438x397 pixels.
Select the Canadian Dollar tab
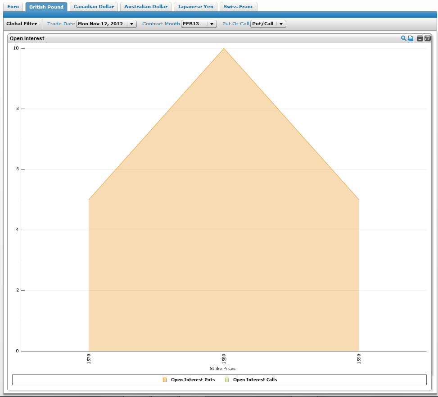(94, 7)
